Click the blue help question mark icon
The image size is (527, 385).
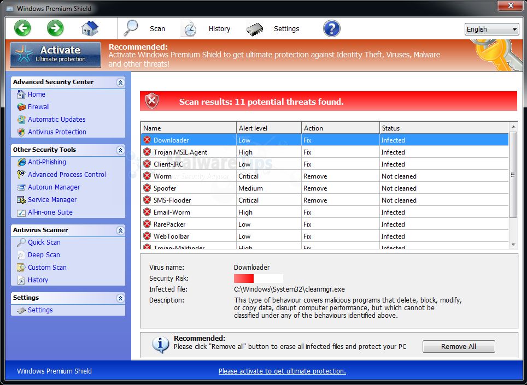[331, 28]
